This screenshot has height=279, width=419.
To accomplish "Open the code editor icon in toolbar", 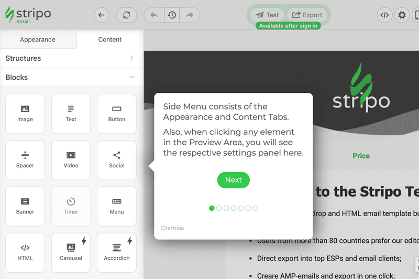I will 384,15.
